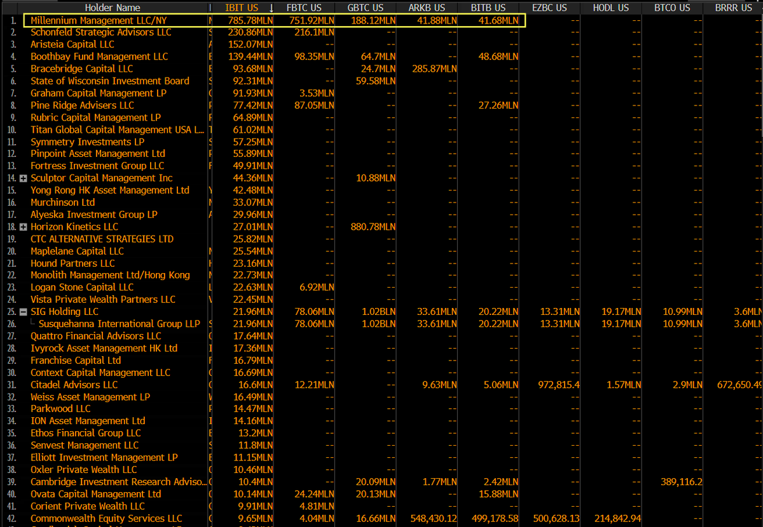Sort by the FBTC US column header

pos(304,8)
